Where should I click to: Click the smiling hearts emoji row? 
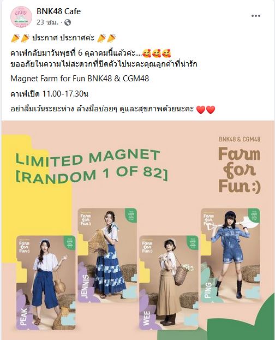pyautogui.click(x=157, y=53)
